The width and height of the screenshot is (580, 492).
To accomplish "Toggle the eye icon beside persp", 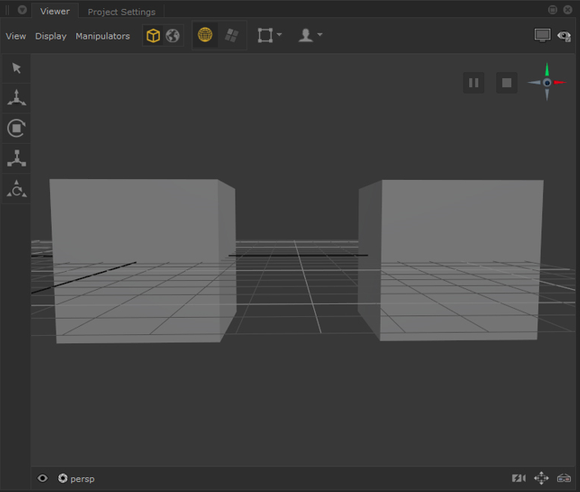I will click(x=43, y=478).
